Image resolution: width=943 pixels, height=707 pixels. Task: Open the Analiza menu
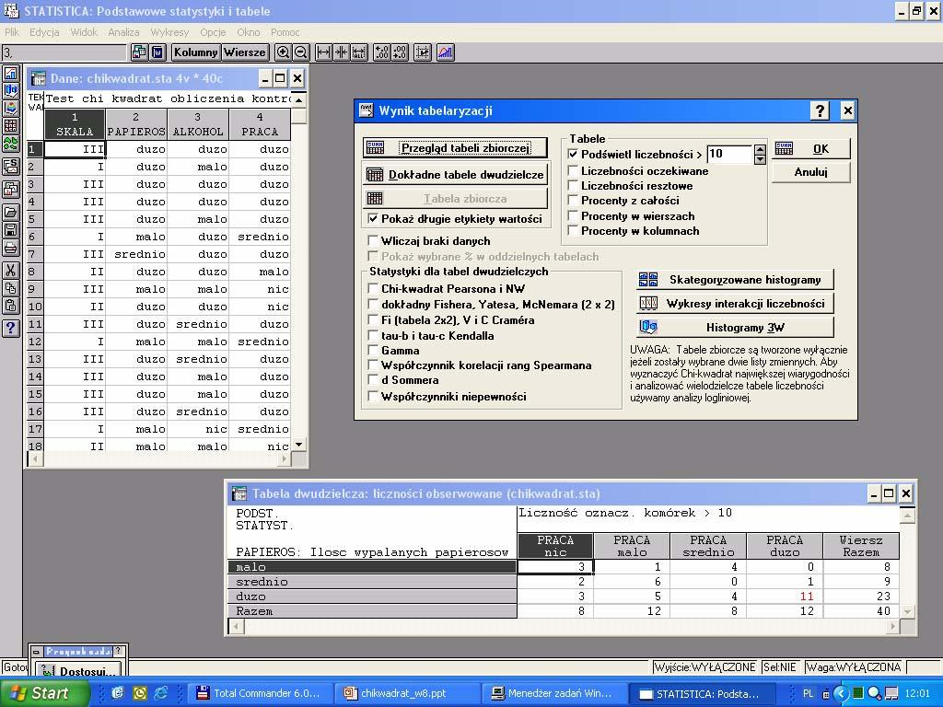click(124, 32)
